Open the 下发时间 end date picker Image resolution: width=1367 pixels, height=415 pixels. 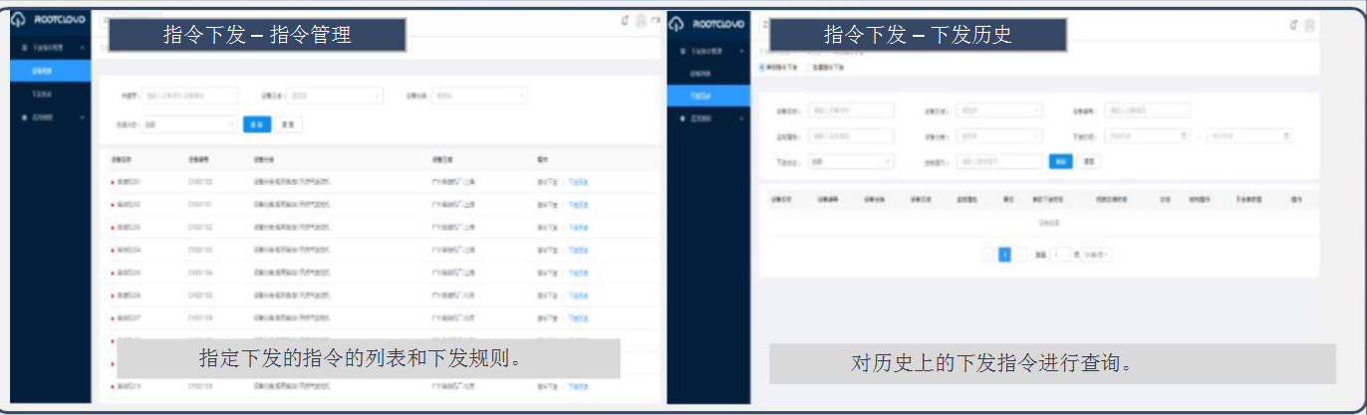[x=1250, y=135]
